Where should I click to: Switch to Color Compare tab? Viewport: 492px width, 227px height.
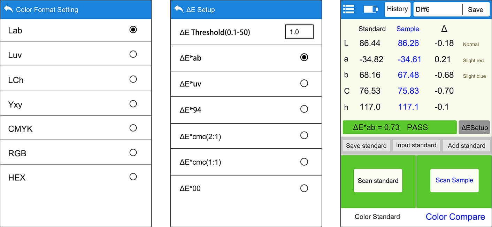455,217
